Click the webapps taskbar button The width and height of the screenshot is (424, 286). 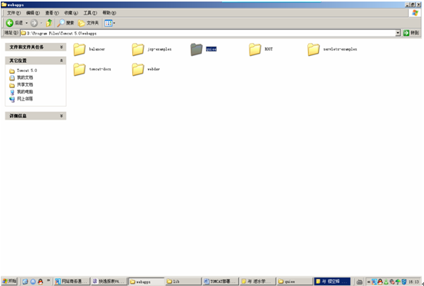(x=146, y=281)
